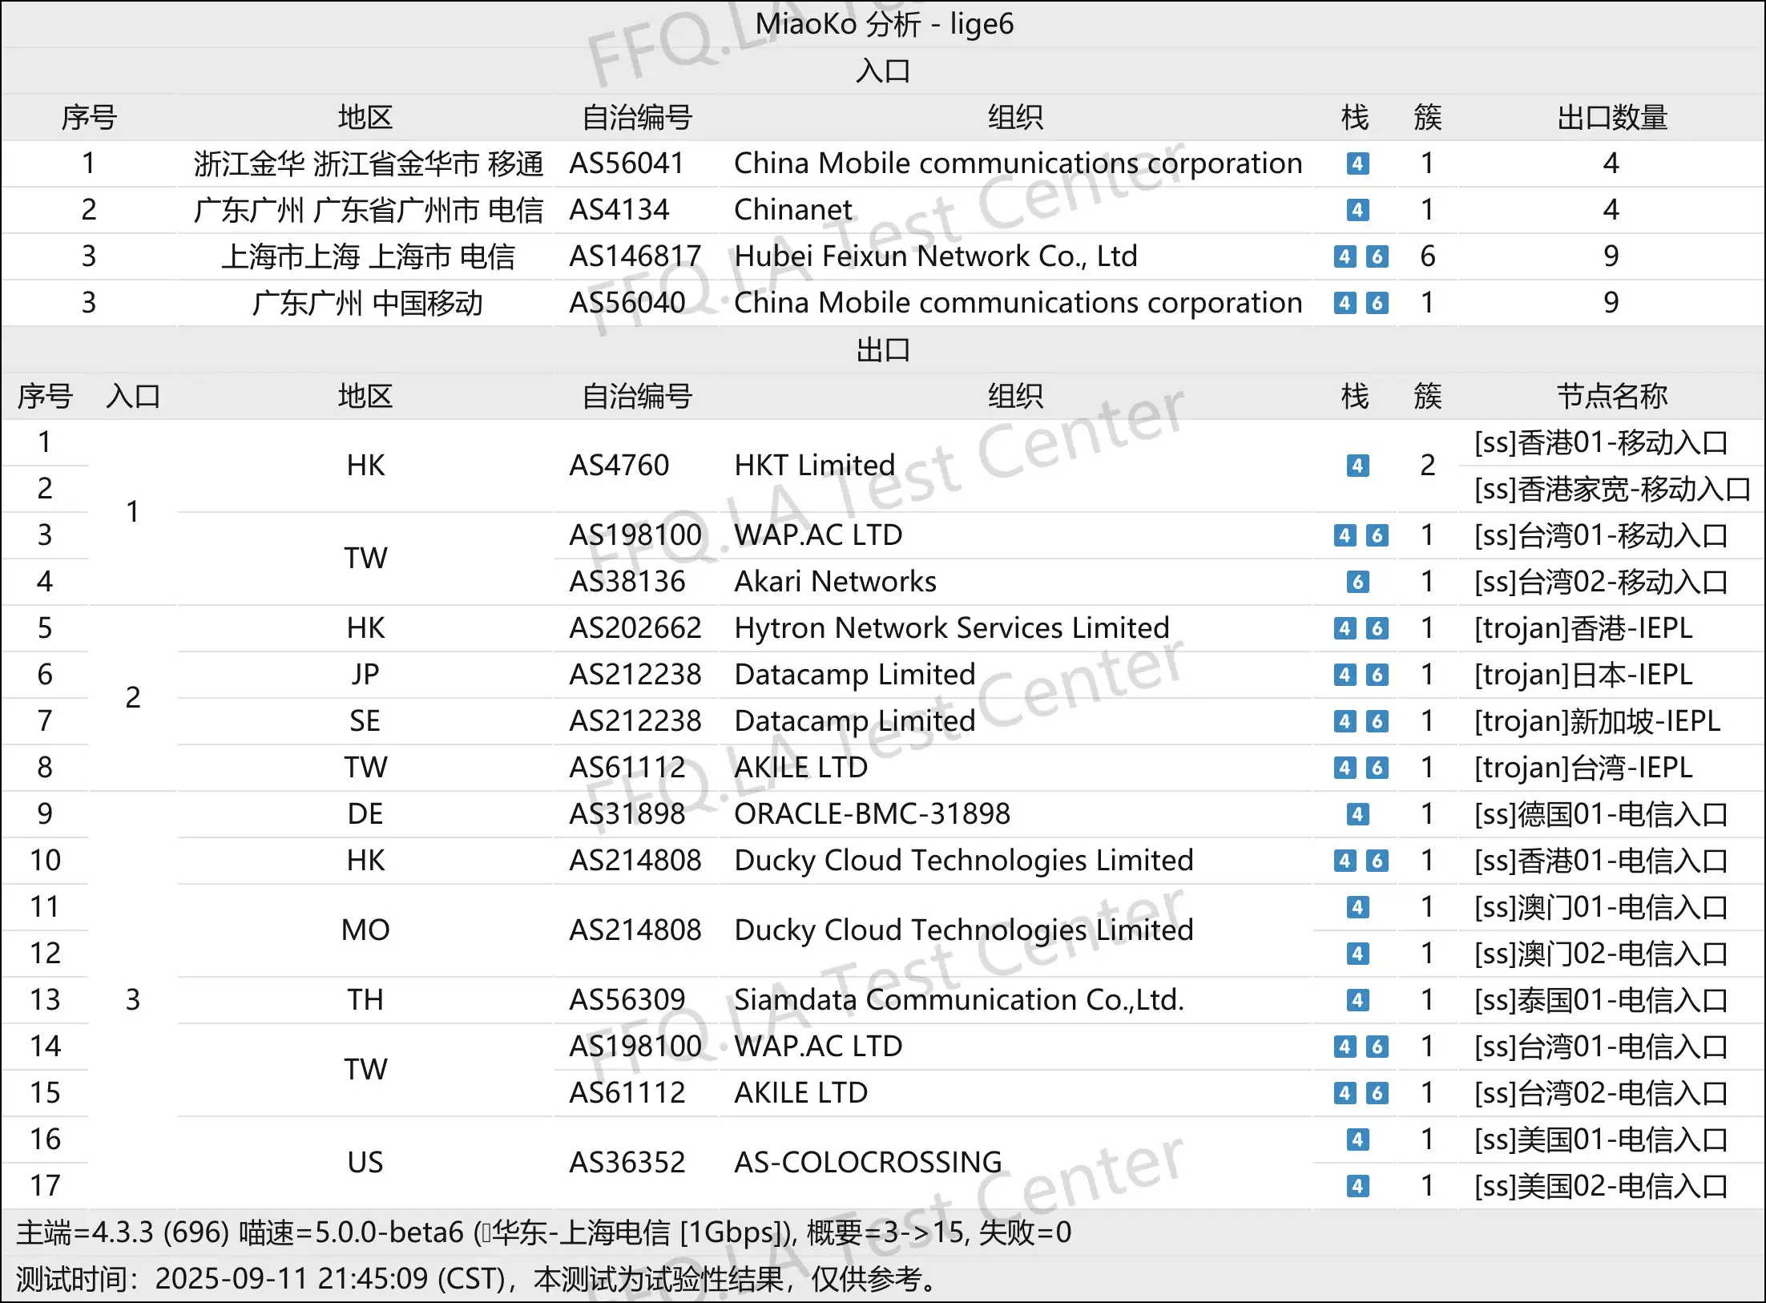Image resolution: width=1766 pixels, height=1303 pixels.
Task: Click the AS4134 entry number cell
Action: [x=619, y=210]
